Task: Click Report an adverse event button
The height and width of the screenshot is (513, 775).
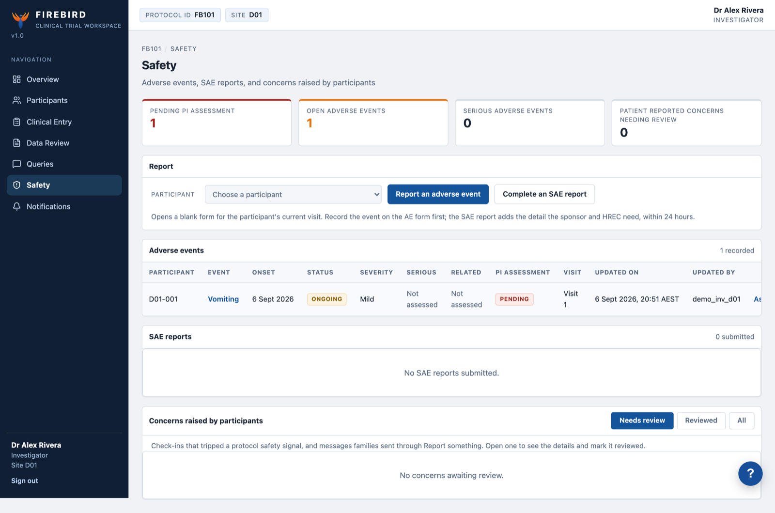Action: click(x=438, y=194)
